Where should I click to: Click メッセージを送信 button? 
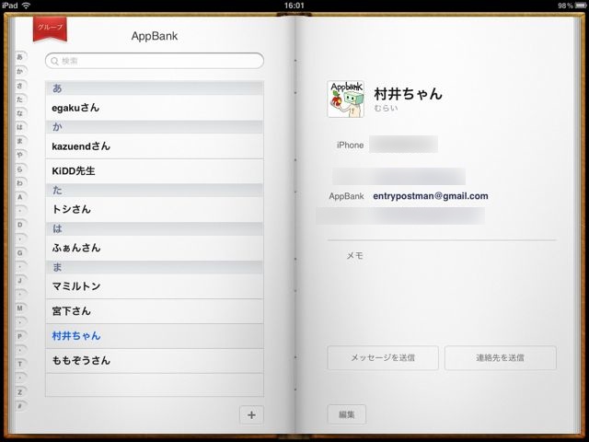383,358
